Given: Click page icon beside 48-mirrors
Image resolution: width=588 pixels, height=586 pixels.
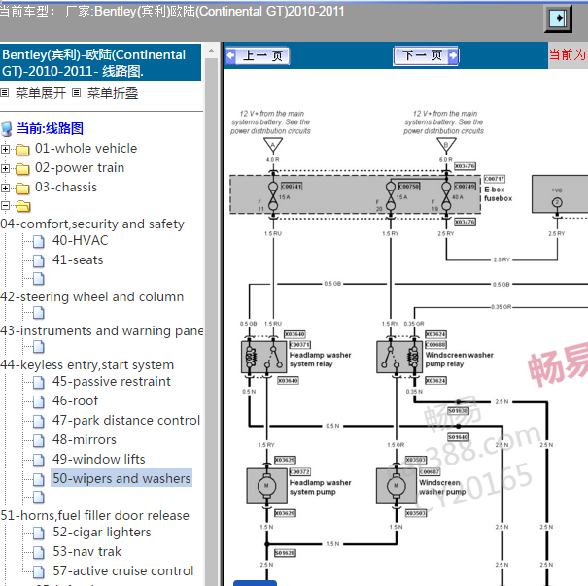Looking at the screenshot, I should [x=39, y=441].
